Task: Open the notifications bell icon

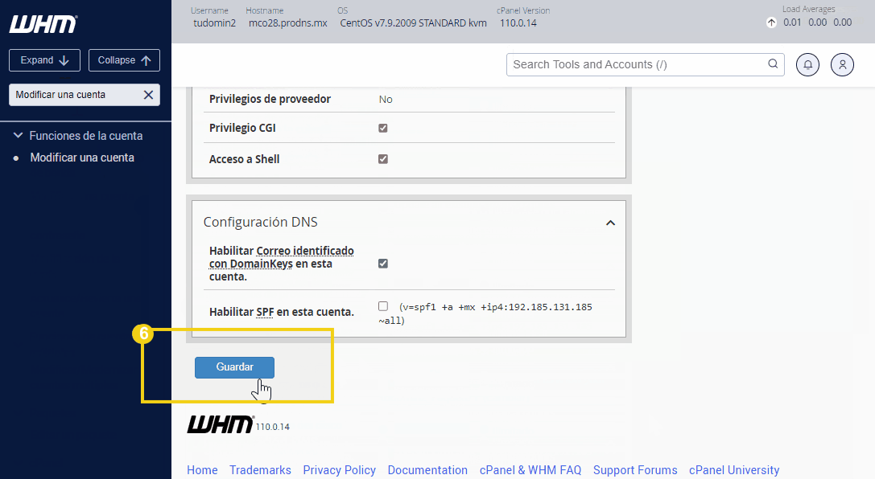Action: coord(807,64)
